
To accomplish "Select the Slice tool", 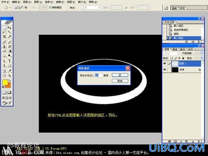I will coord(9,36).
